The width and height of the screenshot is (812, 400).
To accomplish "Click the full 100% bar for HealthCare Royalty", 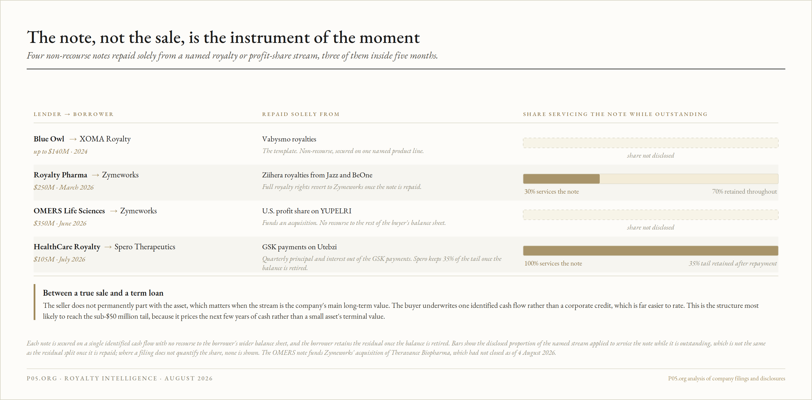I will (650, 251).
